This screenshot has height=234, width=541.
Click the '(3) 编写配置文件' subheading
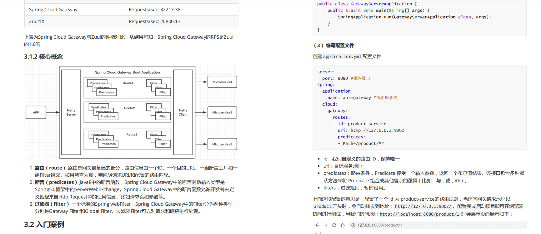point(333,45)
